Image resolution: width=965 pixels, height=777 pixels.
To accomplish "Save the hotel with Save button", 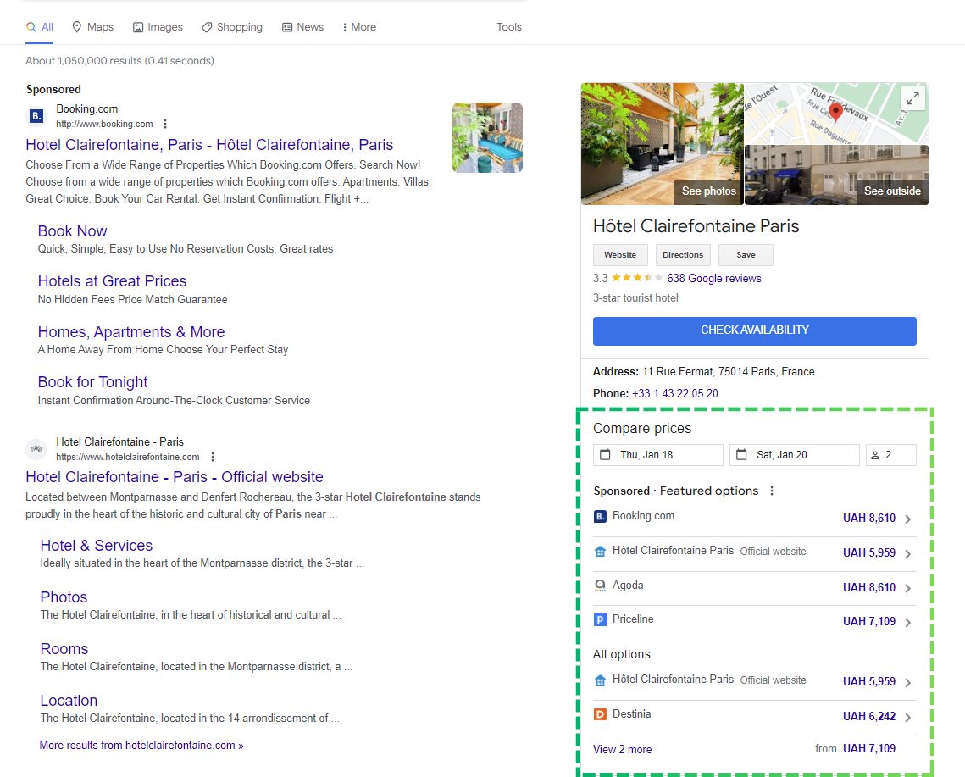I will [746, 255].
